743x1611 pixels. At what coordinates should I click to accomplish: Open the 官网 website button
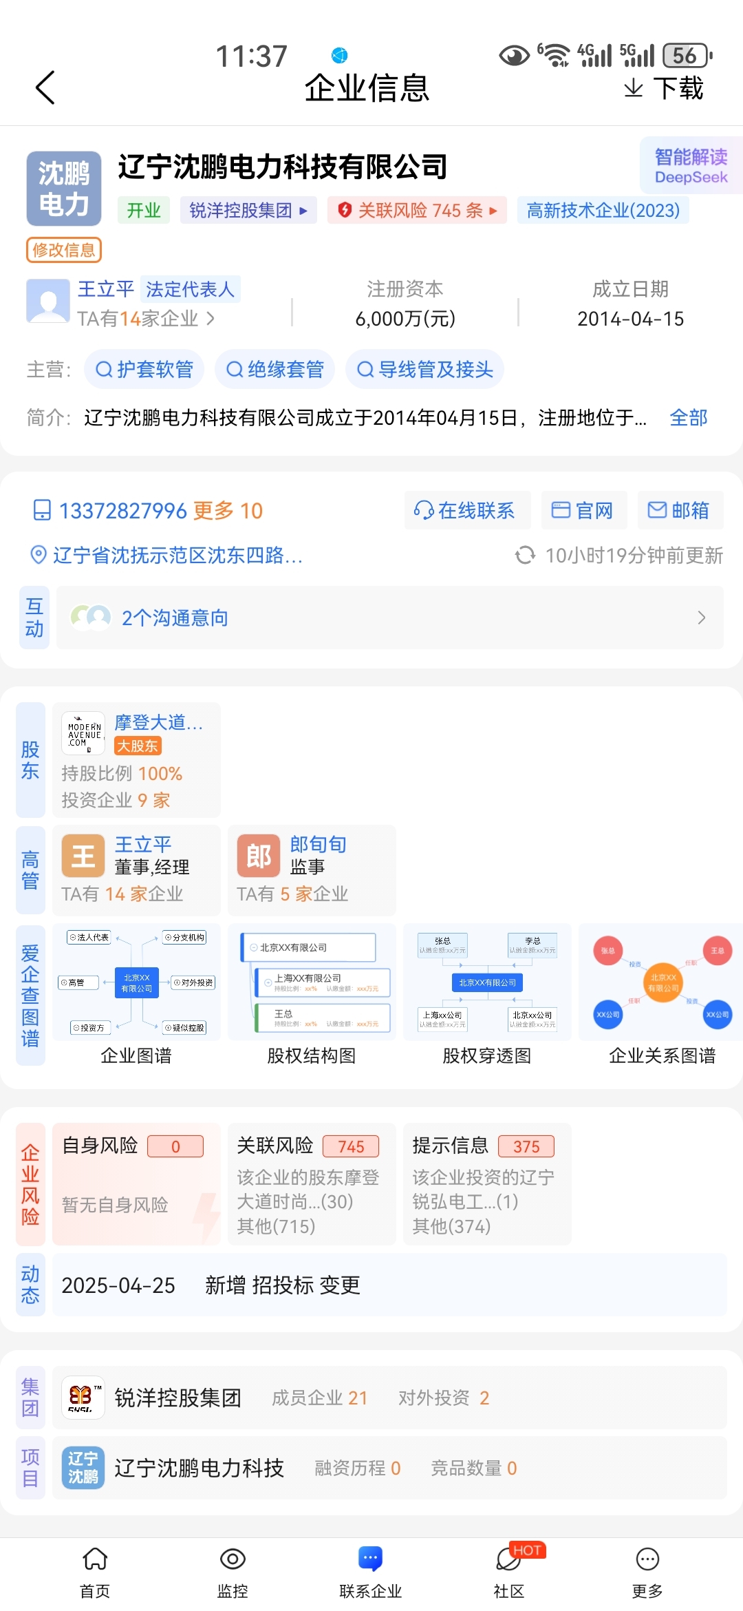pos(584,510)
